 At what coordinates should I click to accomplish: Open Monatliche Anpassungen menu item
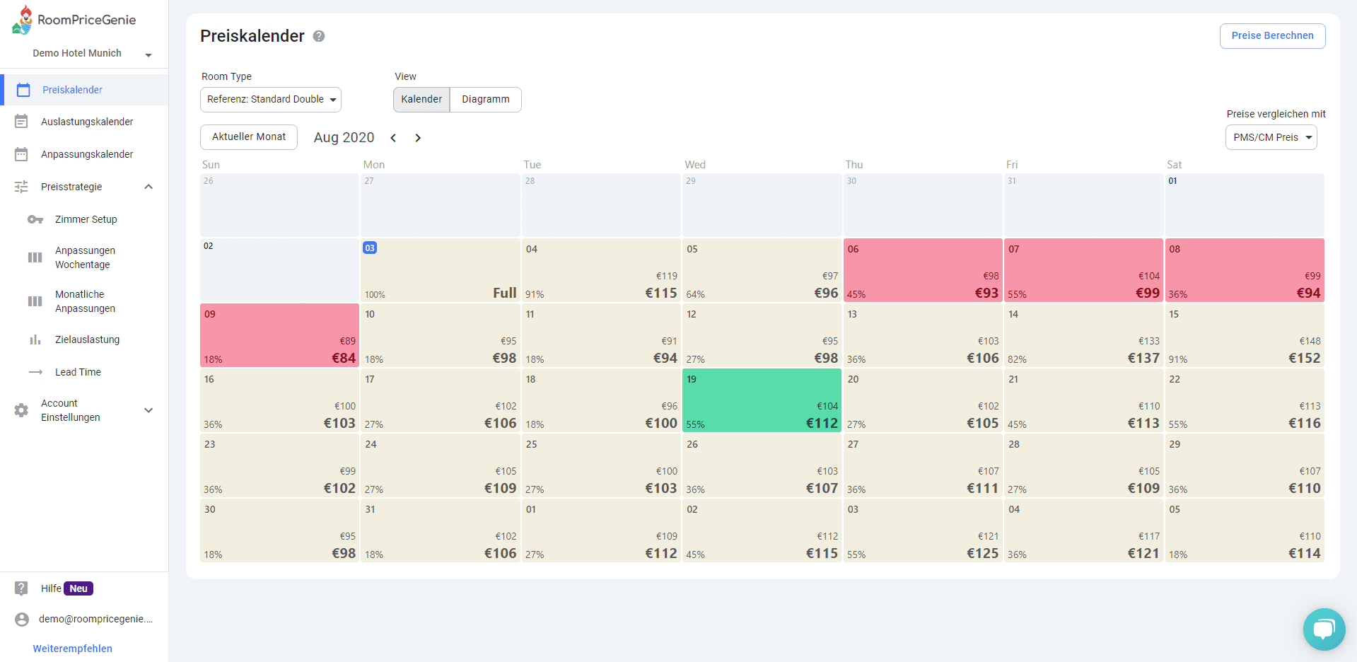tap(85, 301)
